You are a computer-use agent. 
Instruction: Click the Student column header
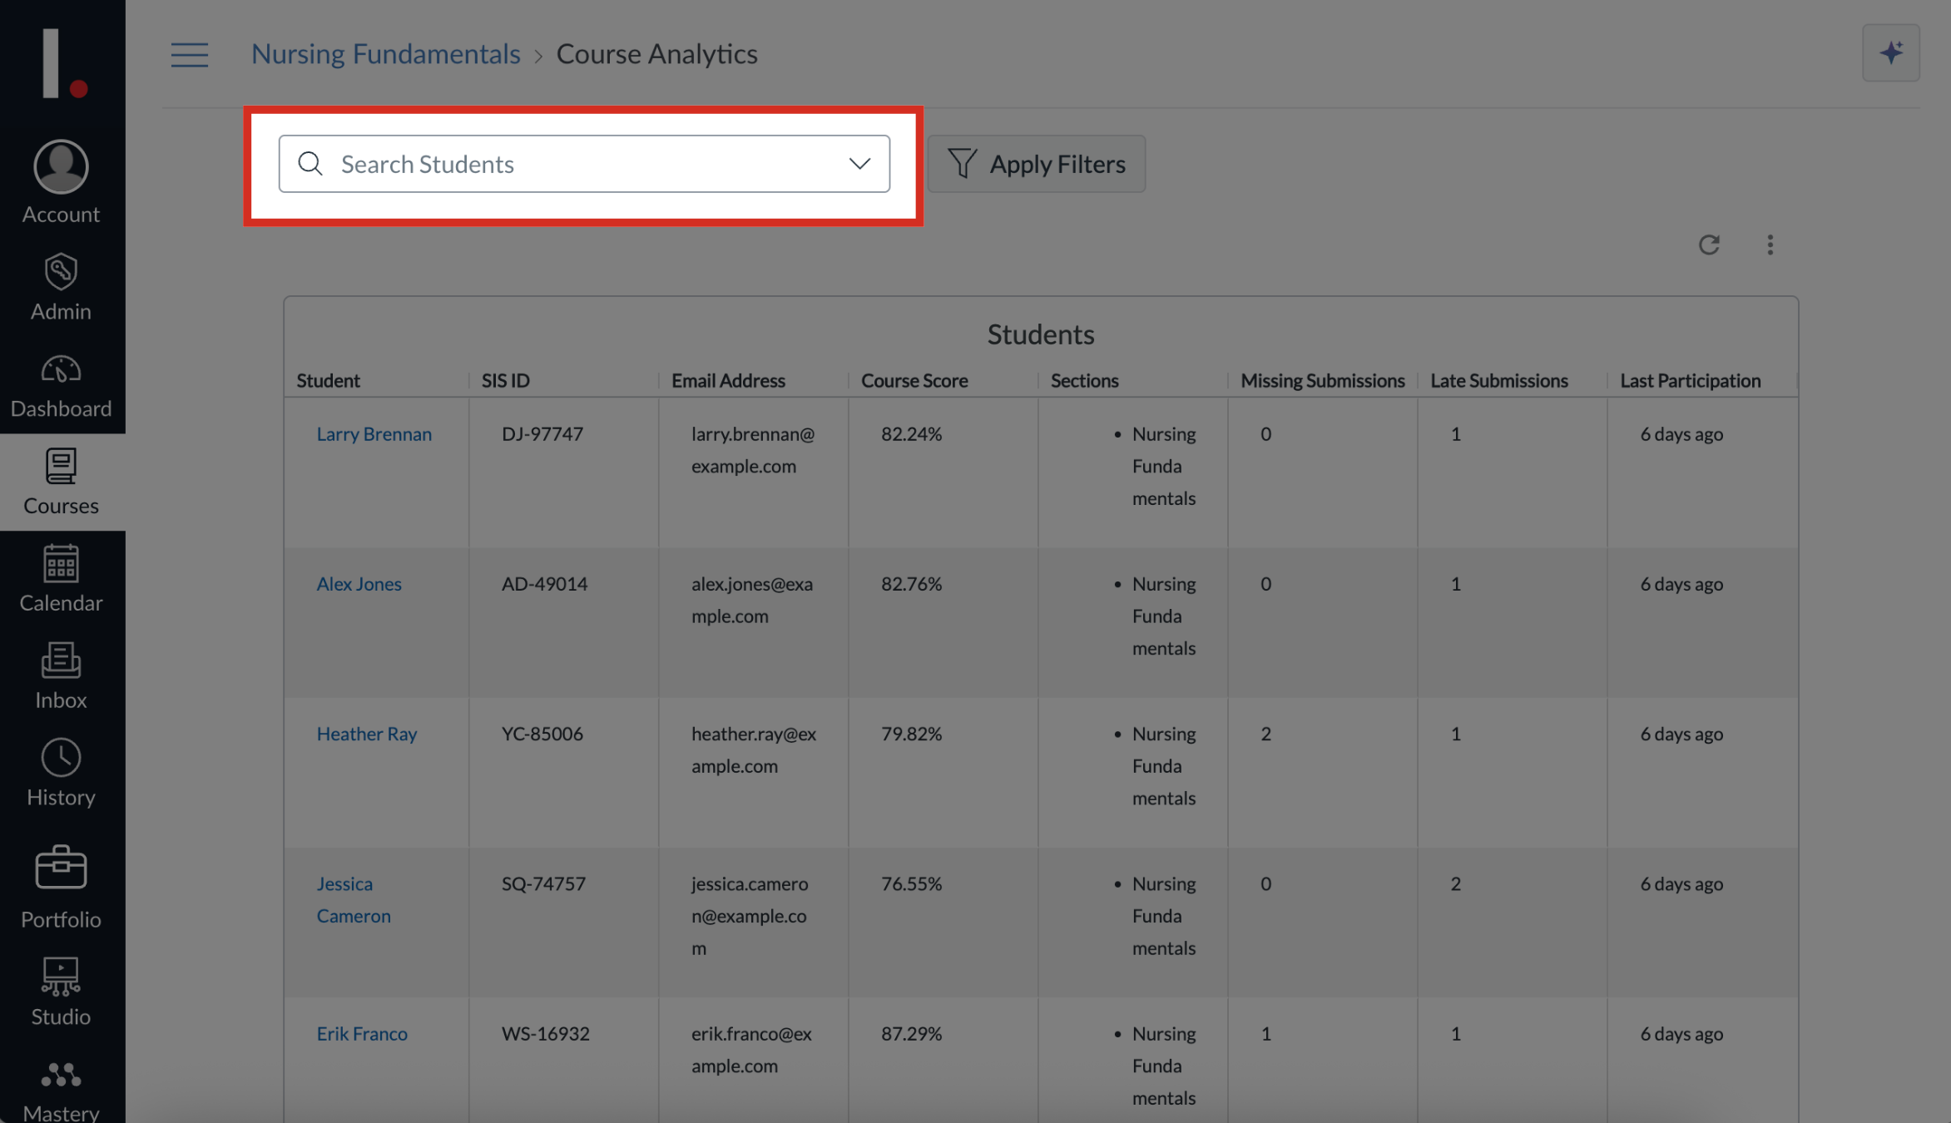pyautogui.click(x=328, y=380)
